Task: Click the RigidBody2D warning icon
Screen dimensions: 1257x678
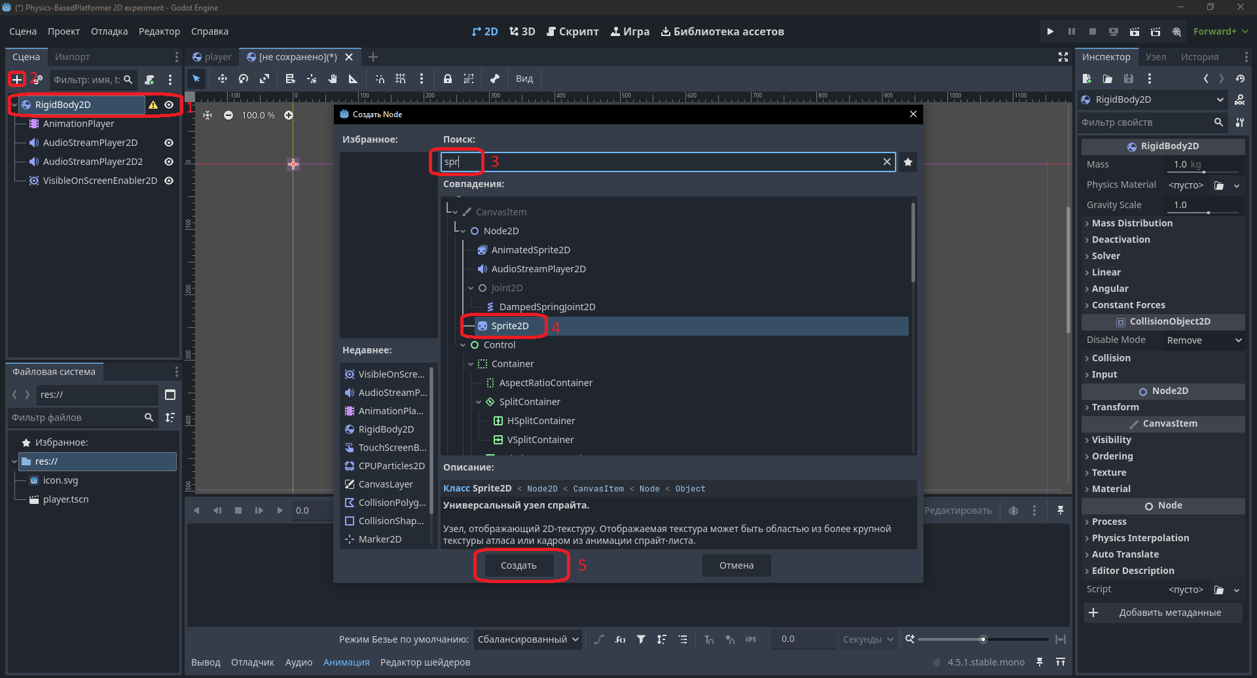Action: pos(153,105)
